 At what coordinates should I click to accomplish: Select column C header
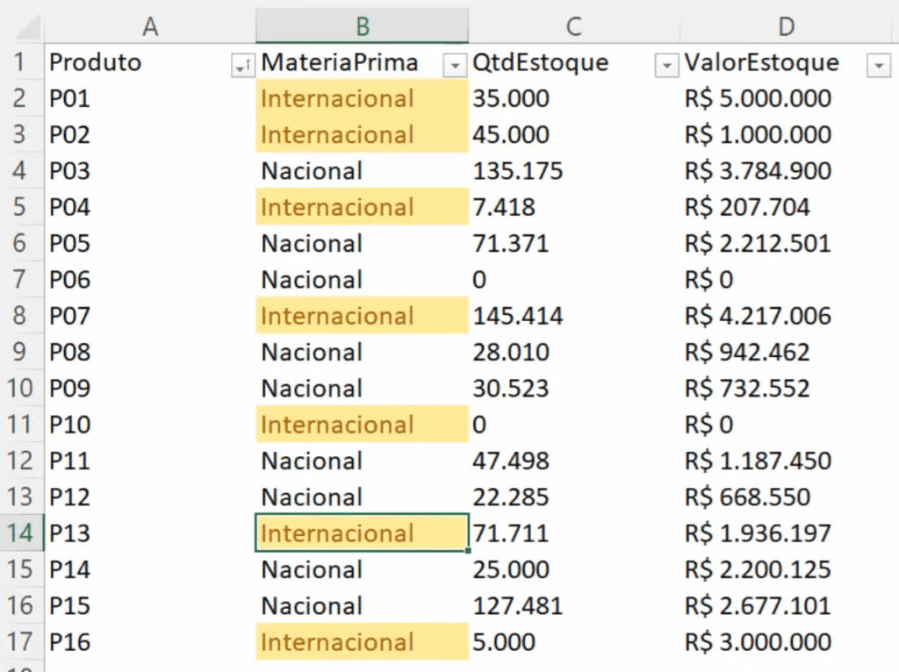click(x=574, y=25)
